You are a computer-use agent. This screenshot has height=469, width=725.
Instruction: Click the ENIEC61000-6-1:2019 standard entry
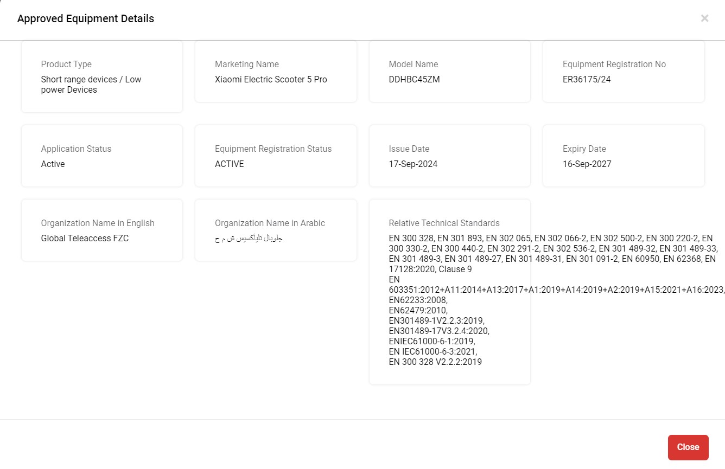pyautogui.click(x=431, y=341)
